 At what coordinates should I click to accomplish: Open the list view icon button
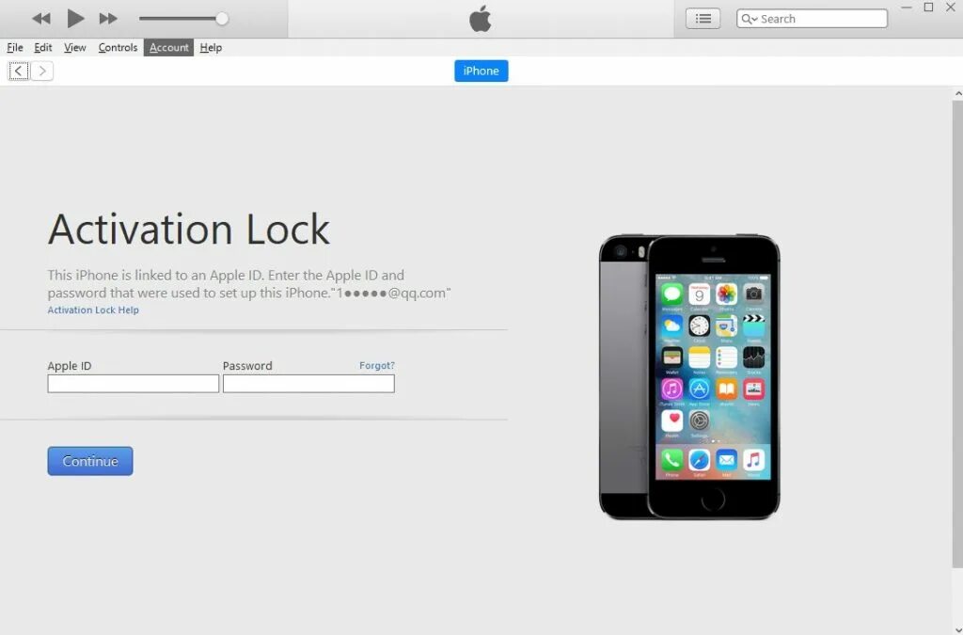tap(703, 19)
